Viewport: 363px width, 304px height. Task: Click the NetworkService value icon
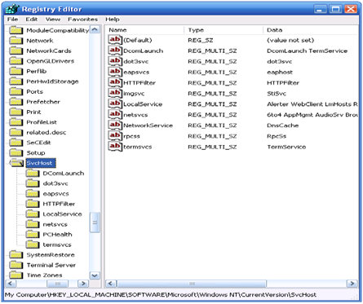(115, 125)
